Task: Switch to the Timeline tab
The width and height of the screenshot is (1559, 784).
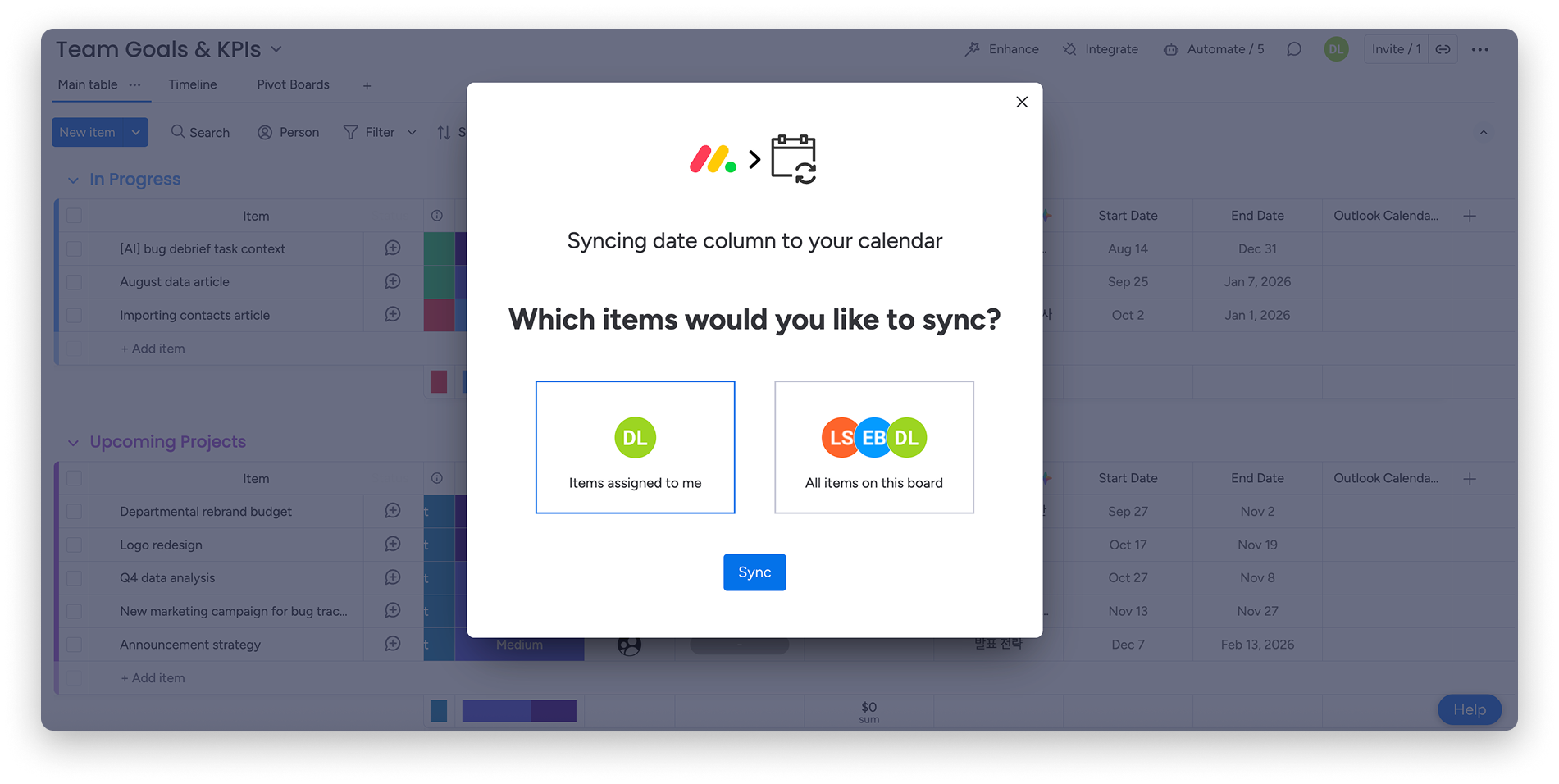Action: 193,84
